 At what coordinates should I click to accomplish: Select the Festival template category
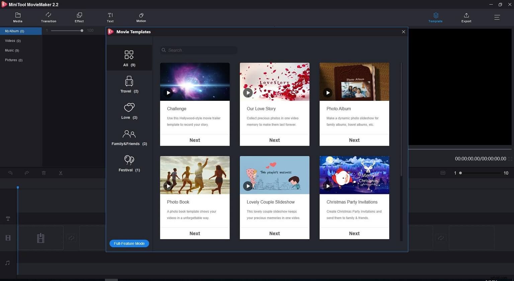[x=129, y=163]
